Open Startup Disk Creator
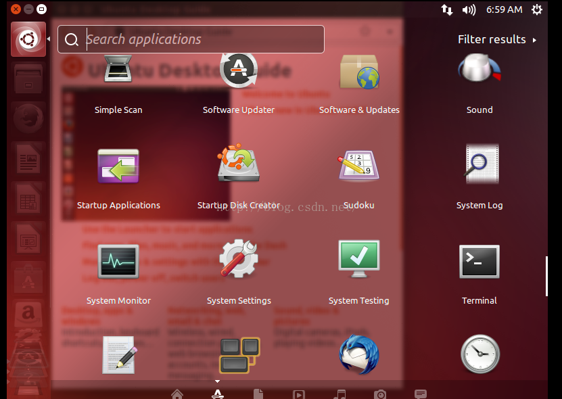The height and width of the screenshot is (399, 562). [239, 163]
